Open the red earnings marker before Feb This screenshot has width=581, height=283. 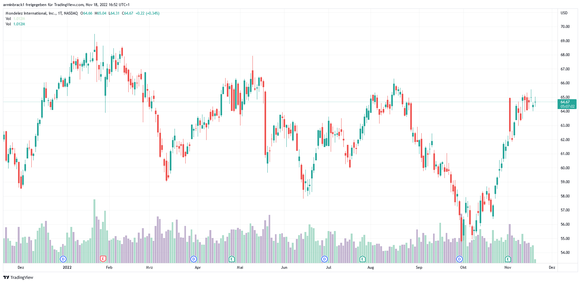[x=103, y=259]
